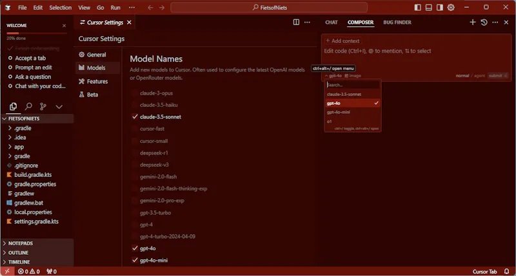Screen dimensions: 516x276
Task: Uncheck the gpt-4o model checkbox
Action: [135, 248]
